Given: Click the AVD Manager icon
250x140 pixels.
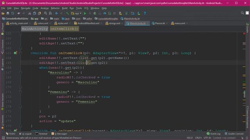Looking at the screenshot, I should click(120, 14).
